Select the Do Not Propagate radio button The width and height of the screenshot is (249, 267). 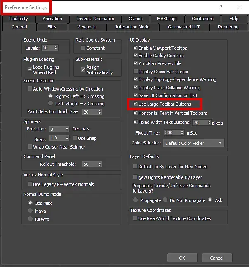click(165, 200)
